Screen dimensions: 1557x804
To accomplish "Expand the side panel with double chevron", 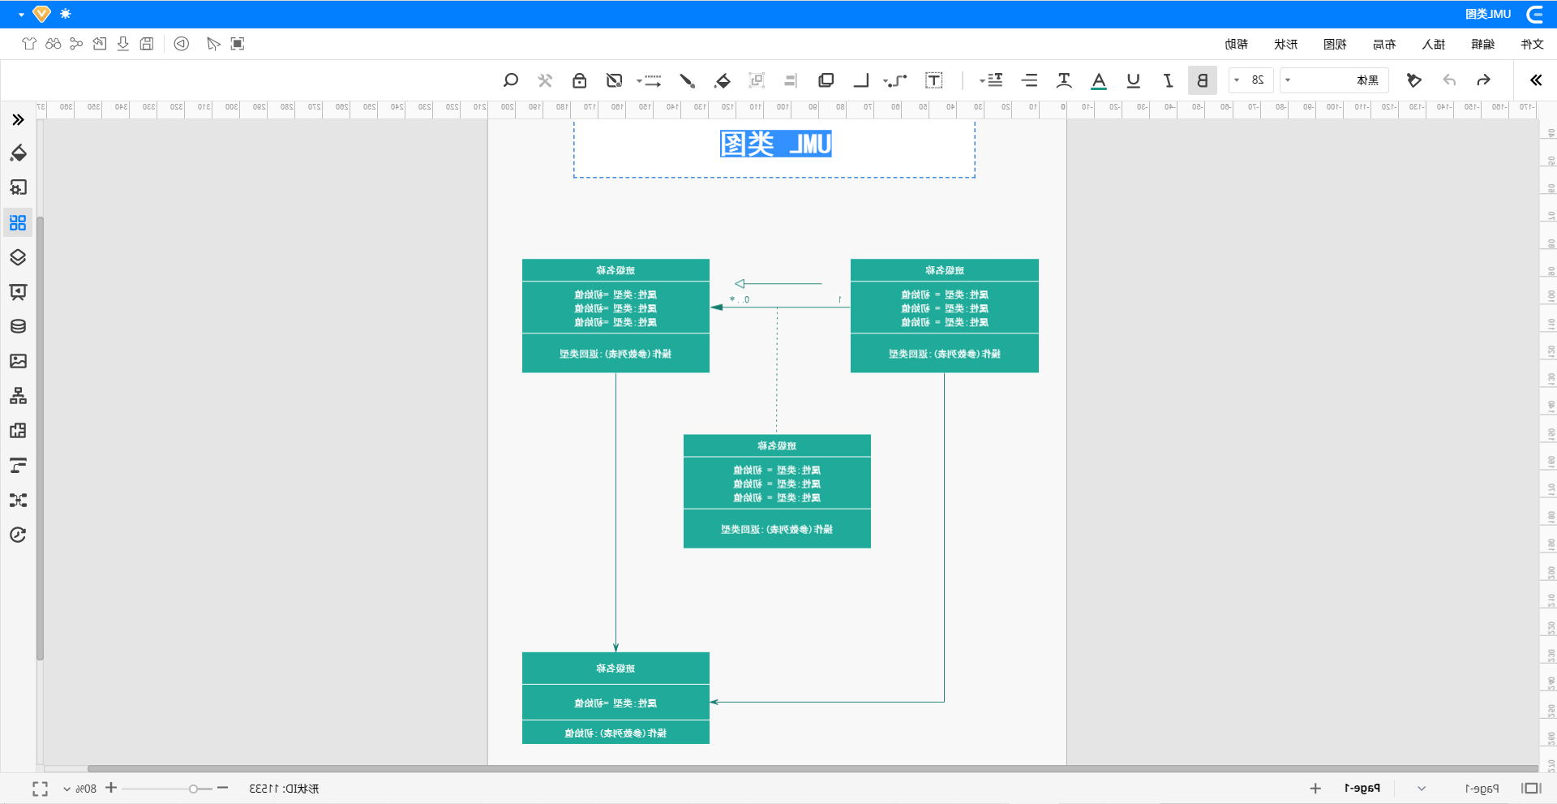I will [18, 120].
